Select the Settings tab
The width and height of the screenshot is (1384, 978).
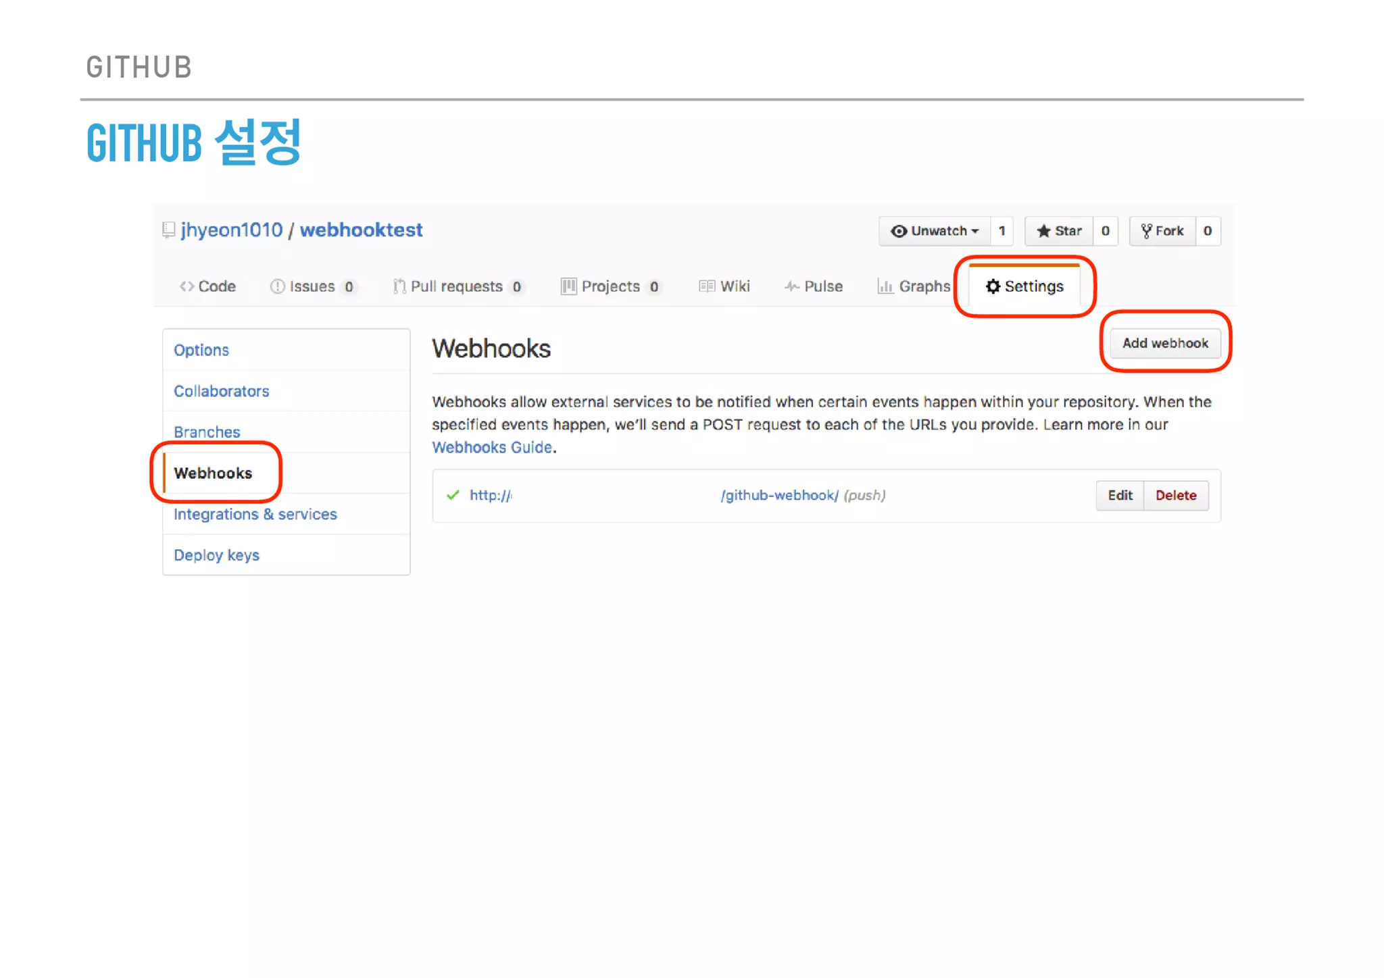point(1024,286)
